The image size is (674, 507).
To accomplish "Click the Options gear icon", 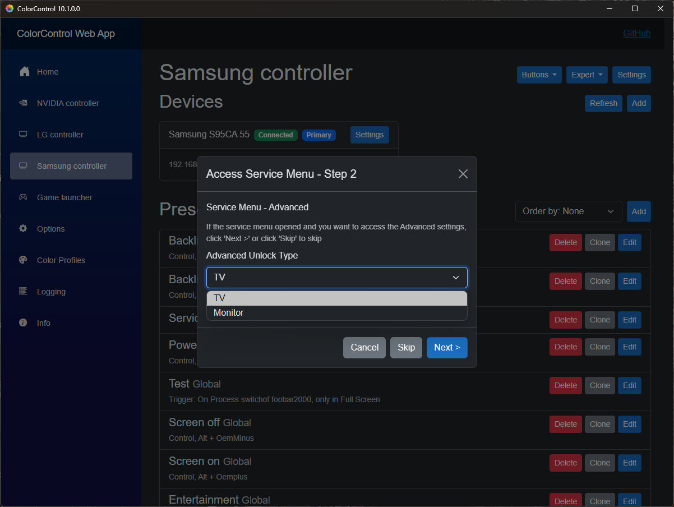I will [x=23, y=229].
